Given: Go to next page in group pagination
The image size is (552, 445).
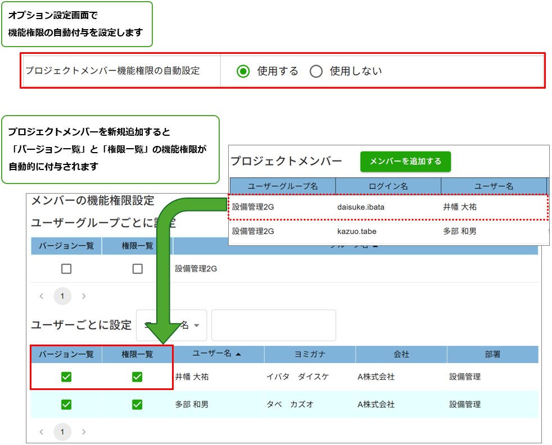Looking at the screenshot, I should coord(84,296).
